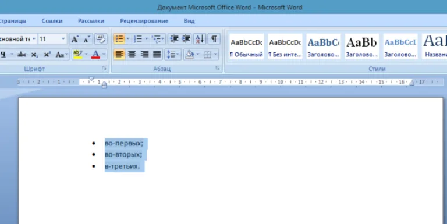Open the line spacing menu
The height and width of the screenshot is (224, 447).
(x=173, y=54)
